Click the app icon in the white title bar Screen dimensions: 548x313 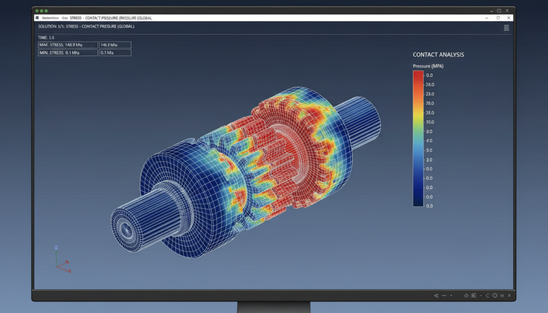click(x=37, y=18)
